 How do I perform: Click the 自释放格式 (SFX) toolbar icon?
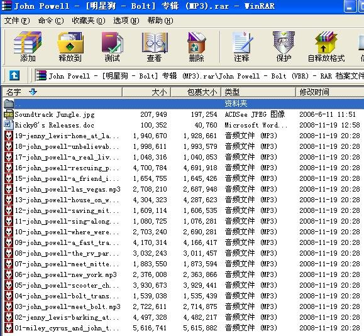point(326,47)
